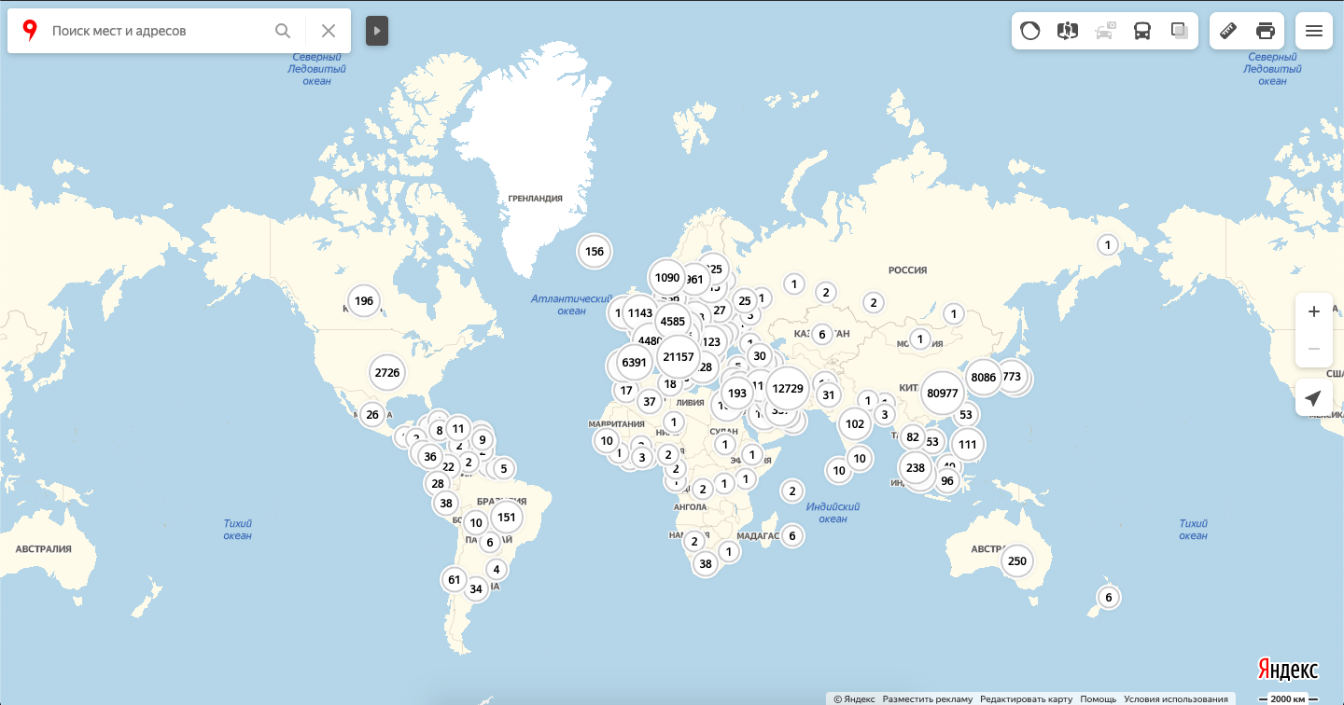Viewport: 1344px width, 705px height.
Task: Open cluster marker 30
Action: pos(760,356)
